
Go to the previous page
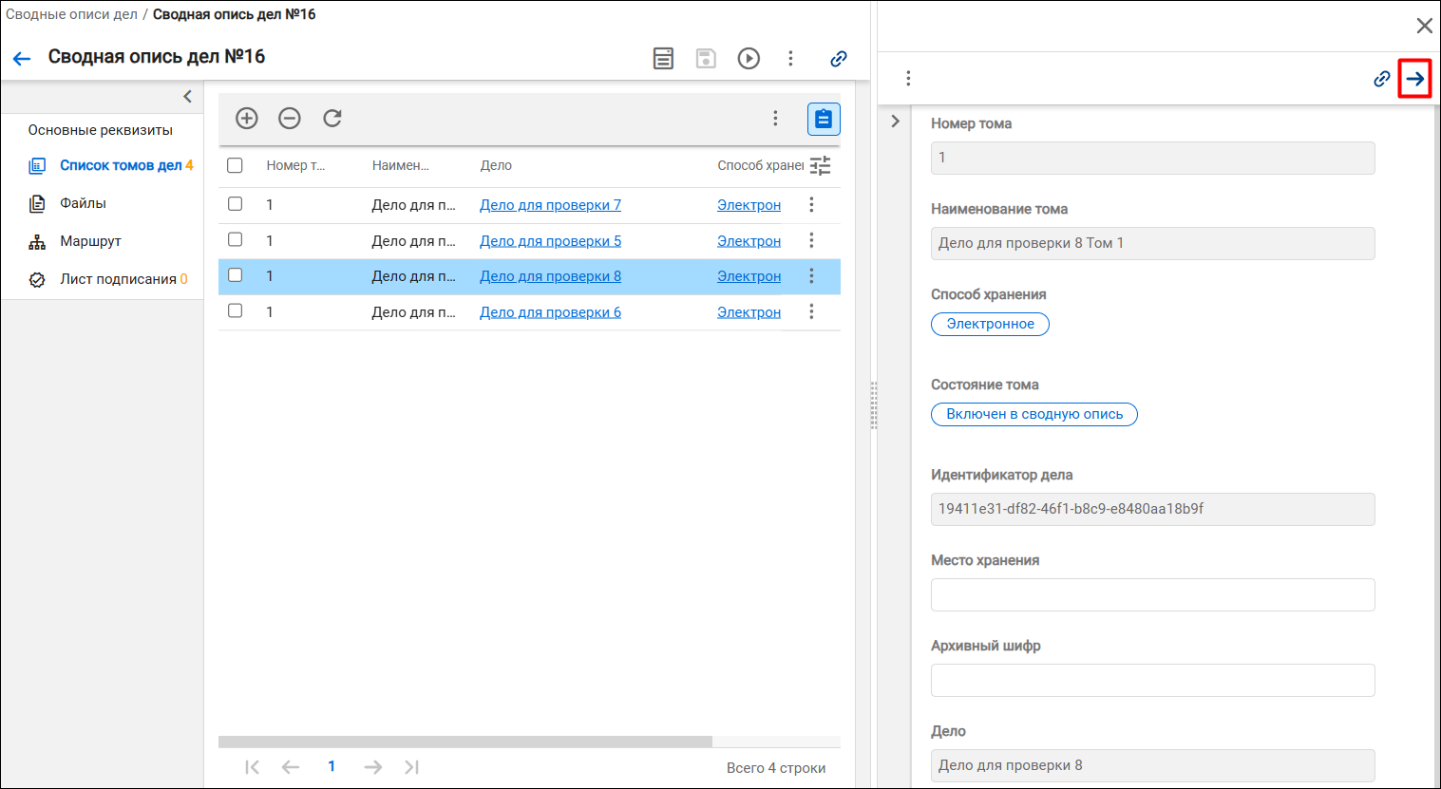291,767
